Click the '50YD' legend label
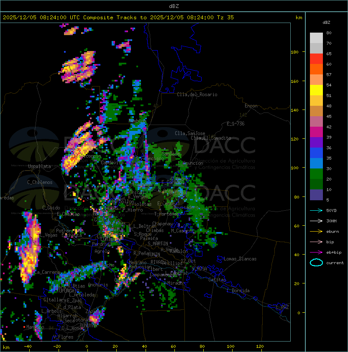The height and width of the screenshot is (352, 348). click(331, 211)
